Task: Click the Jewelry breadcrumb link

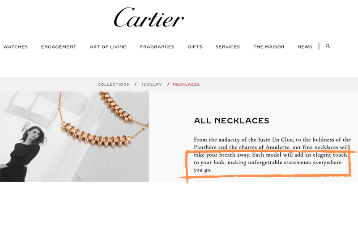Action: [x=152, y=84]
